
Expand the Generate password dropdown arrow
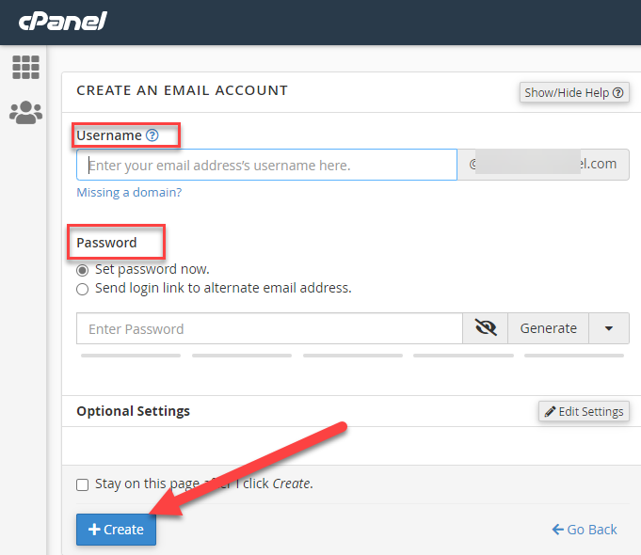609,328
